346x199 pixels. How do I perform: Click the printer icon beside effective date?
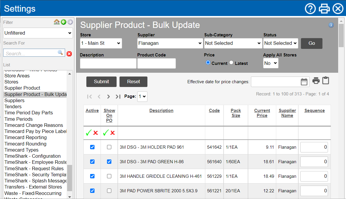(x=316, y=81)
